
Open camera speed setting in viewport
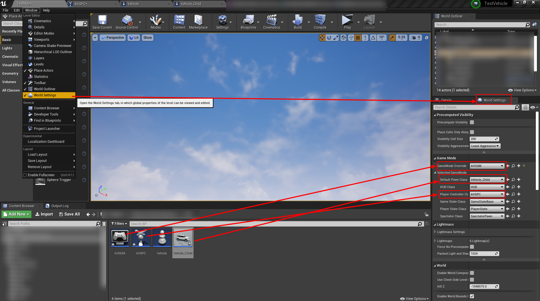coord(415,37)
